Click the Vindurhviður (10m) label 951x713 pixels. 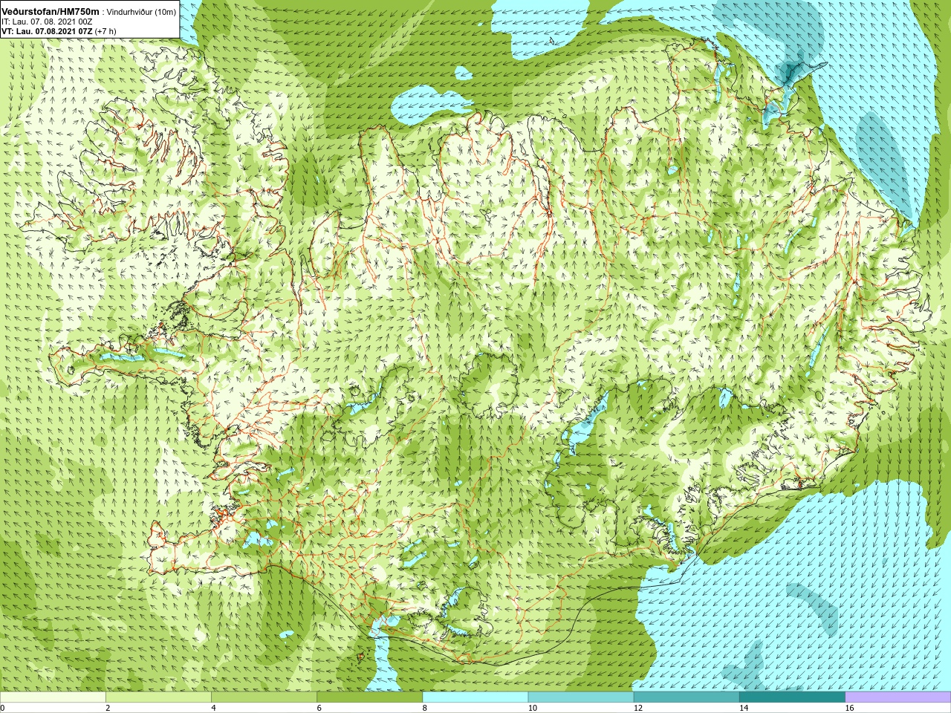pyautogui.click(x=141, y=13)
